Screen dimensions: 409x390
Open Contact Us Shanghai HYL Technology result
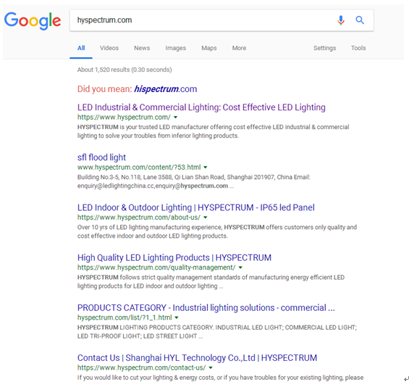[x=197, y=358]
